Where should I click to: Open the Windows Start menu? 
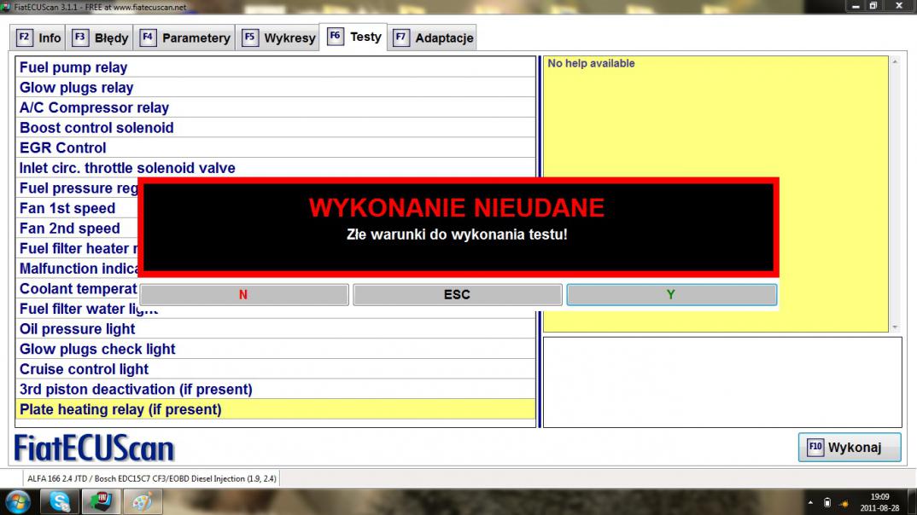[18, 502]
